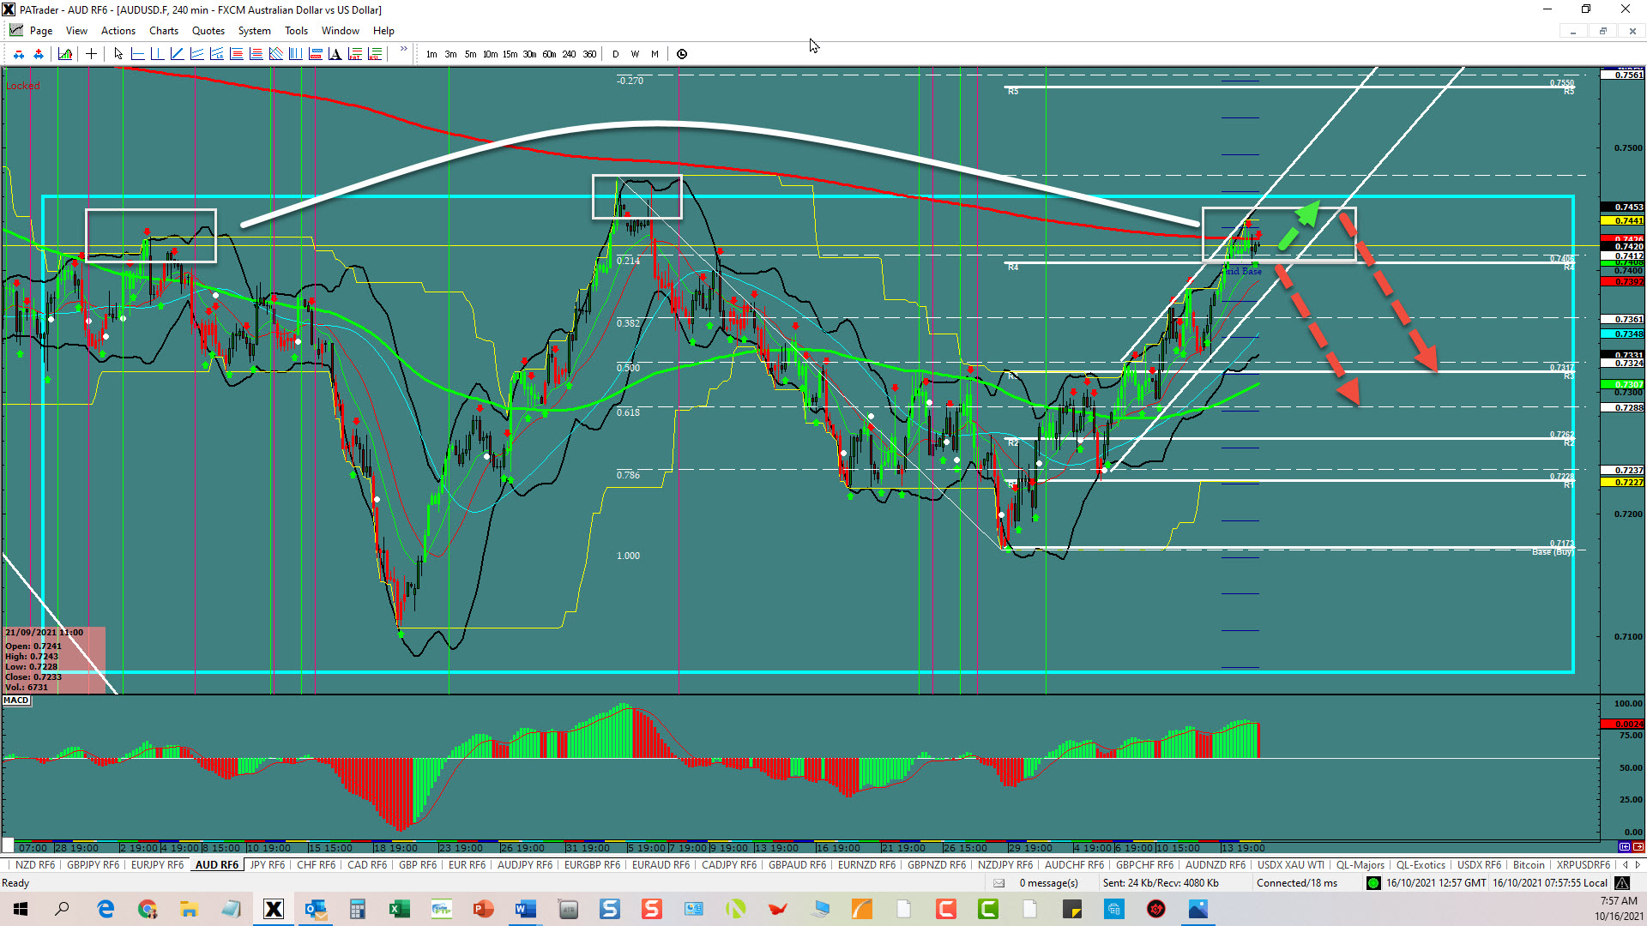This screenshot has height=926, width=1647.
Task: Switch to the Bitcoin tab
Action: coord(1529,865)
